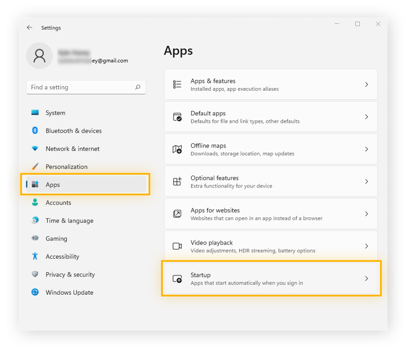Click the Apps & features list icon
Image resolution: width=406 pixels, height=349 pixels.
pos(178,84)
